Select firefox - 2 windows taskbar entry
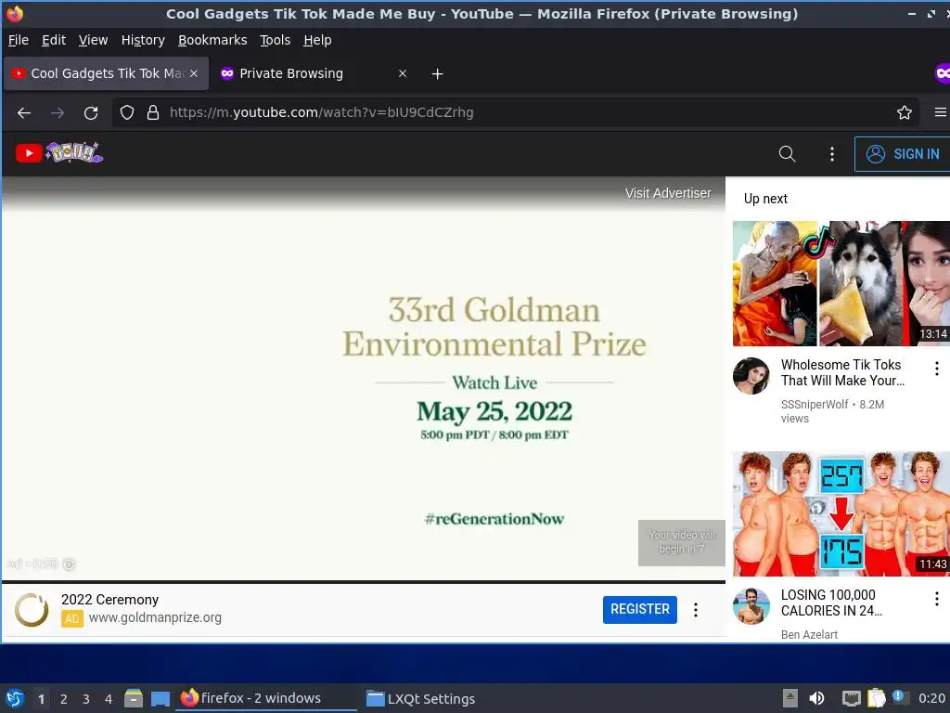The height and width of the screenshot is (713, 950). (266, 698)
